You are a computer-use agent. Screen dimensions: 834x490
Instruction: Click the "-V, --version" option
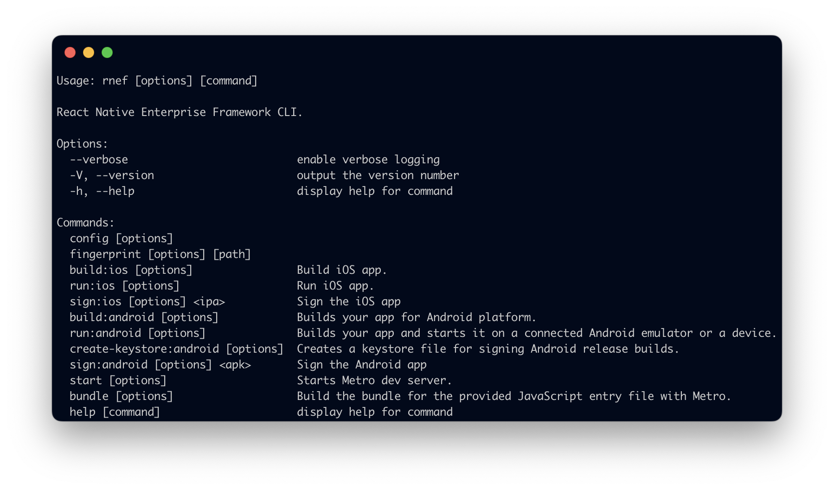[112, 175]
